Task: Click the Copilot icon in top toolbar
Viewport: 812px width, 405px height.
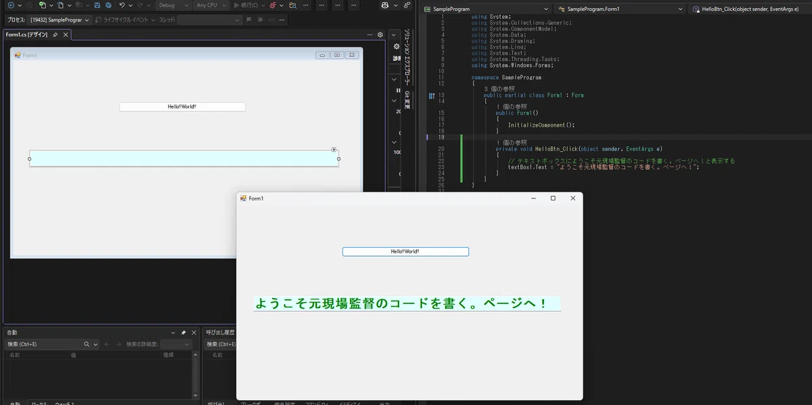Action: click(x=385, y=5)
